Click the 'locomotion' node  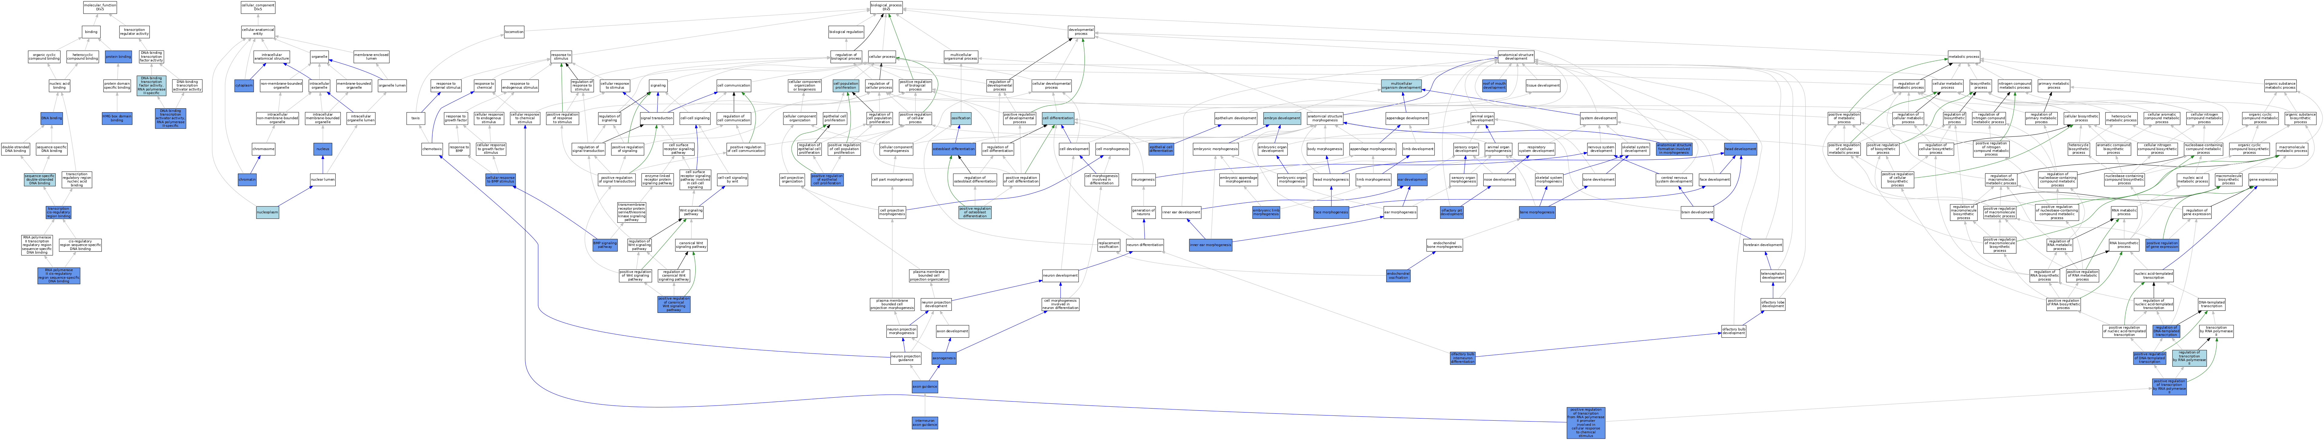[514, 31]
